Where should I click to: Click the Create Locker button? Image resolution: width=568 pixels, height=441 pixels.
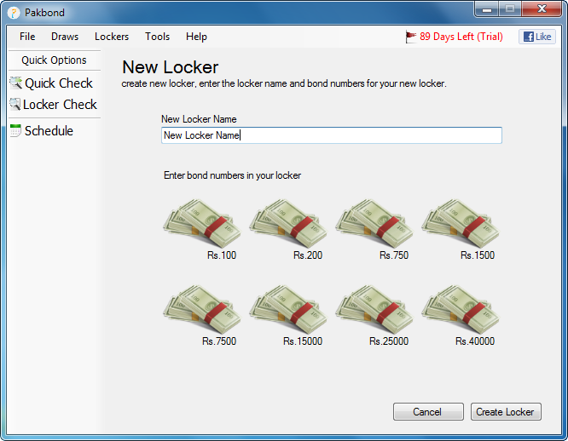[x=506, y=412]
